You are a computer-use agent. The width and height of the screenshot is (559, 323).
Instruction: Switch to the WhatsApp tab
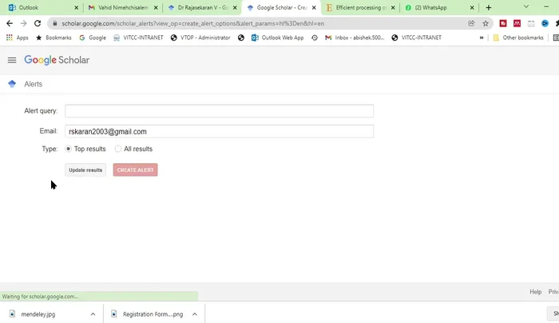[x=439, y=7]
